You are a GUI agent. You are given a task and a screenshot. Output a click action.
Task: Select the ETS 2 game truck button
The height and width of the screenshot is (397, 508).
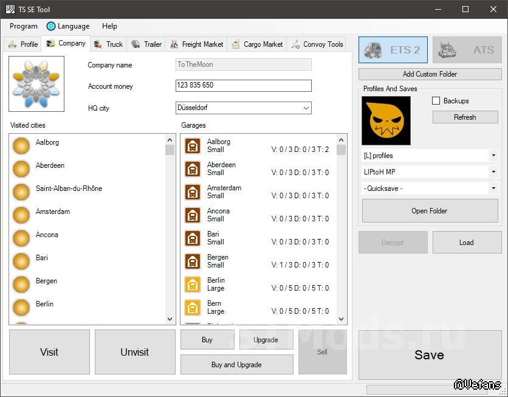(393, 50)
